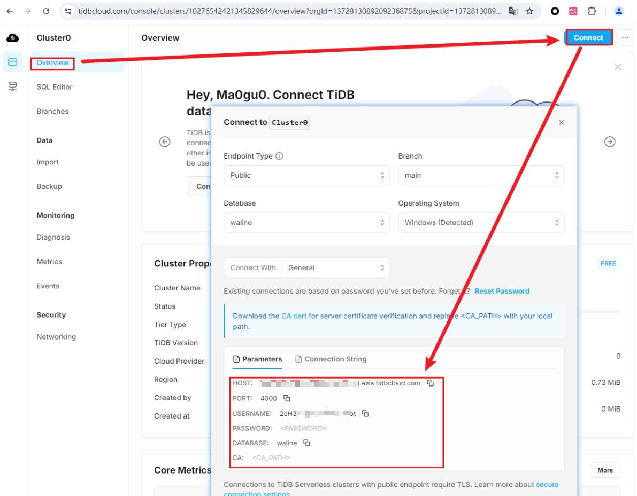Image resolution: width=637 pixels, height=496 pixels.
Task: Copy the PORT value 4000
Action: 287,398
